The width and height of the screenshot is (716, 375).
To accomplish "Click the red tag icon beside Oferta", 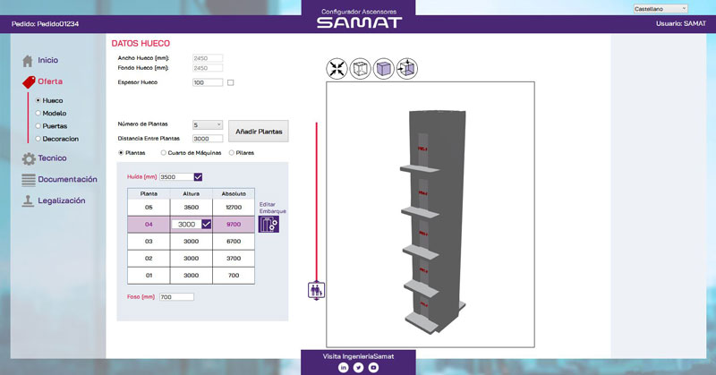I will 29,82.
